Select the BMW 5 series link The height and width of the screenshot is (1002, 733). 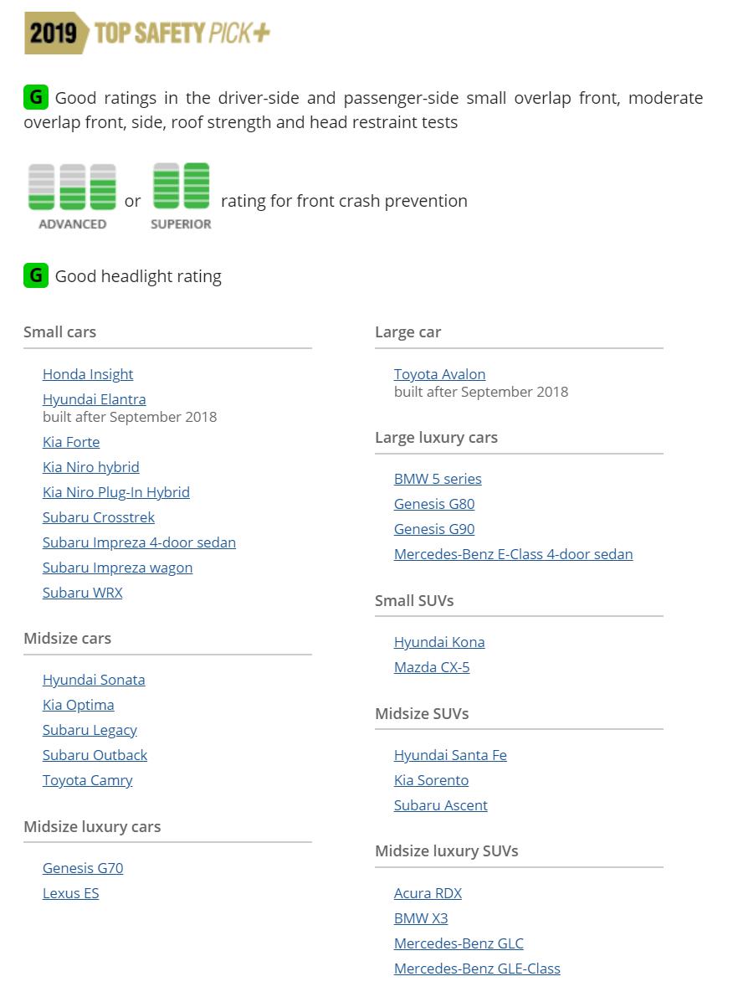pyautogui.click(x=438, y=479)
